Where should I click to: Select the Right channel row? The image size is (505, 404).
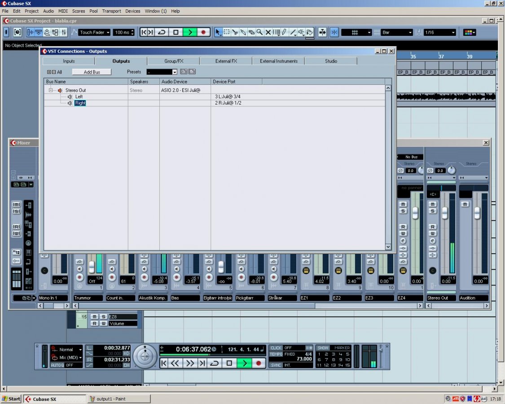(214, 103)
